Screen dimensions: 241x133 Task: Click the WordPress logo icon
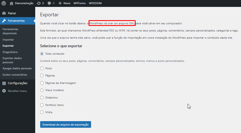point(4,3)
